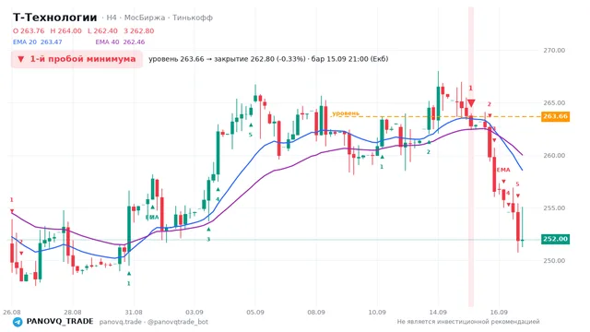Click the green marker number 3
The height and width of the screenshot is (332, 590).
(208, 239)
